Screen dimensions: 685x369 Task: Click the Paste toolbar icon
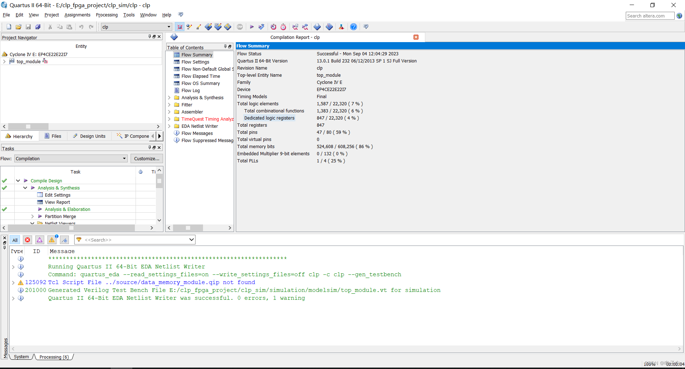click(x=70, y=27)
